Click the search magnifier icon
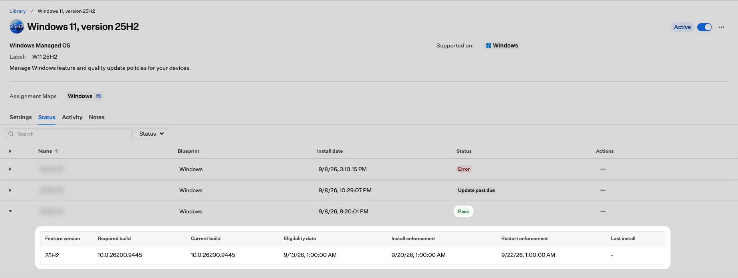738x278 pixels. tap(11, 134)
